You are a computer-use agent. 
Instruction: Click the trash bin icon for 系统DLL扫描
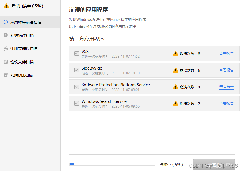coord(6,75)
